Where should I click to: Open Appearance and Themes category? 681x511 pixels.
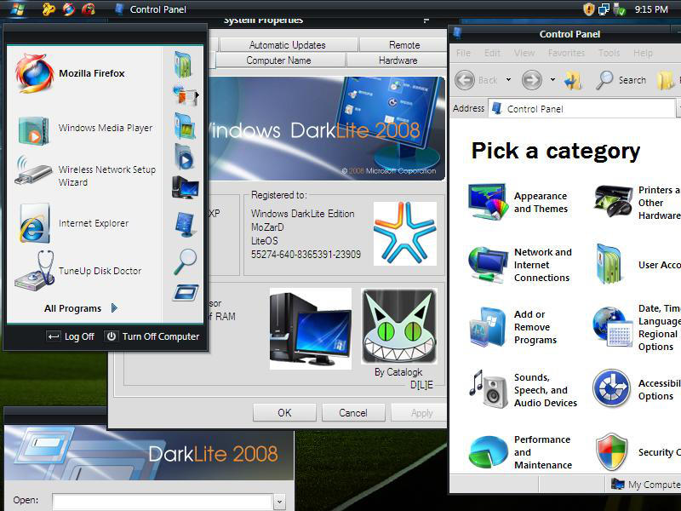[518, 203]
